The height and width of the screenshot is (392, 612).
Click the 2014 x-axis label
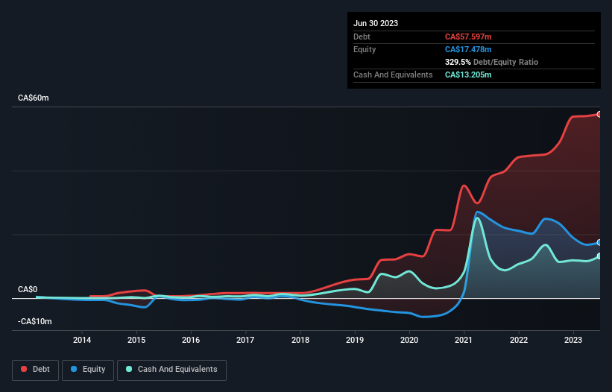point(82,340)
